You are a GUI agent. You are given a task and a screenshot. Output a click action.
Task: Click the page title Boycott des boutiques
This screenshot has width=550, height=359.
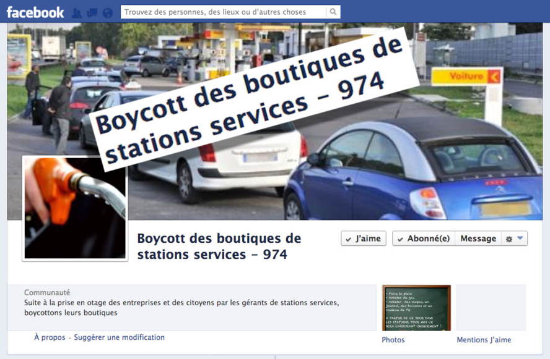point(219,247)
